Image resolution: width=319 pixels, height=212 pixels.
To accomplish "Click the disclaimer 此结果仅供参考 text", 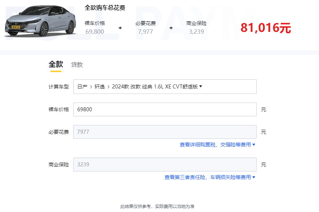I will (157, 207).
